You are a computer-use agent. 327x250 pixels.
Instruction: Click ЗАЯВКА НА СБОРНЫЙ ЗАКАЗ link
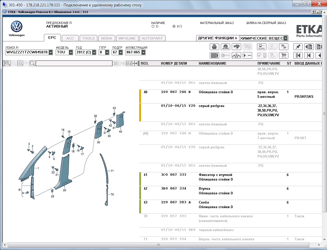(266, 23)
